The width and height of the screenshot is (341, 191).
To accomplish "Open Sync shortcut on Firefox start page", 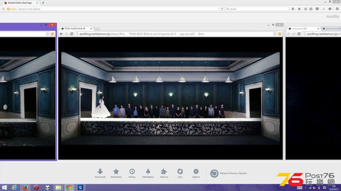I will (180, 173).
